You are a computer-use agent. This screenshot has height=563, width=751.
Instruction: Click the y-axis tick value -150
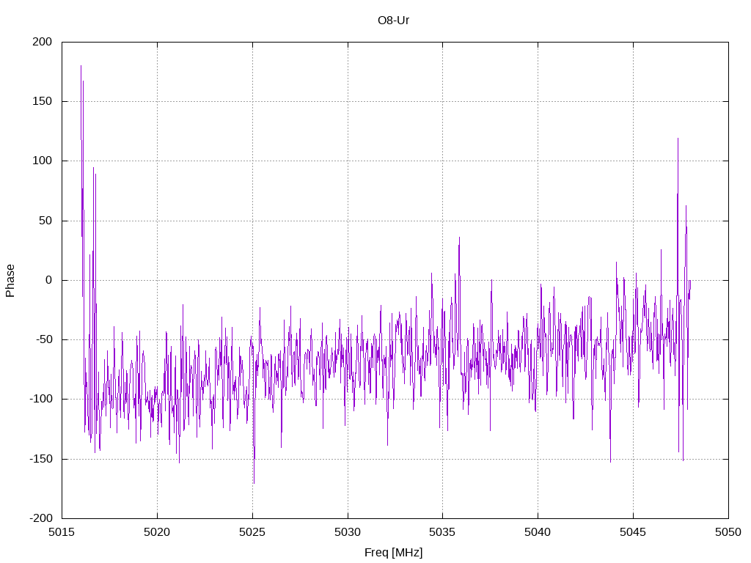[x=41, y=459]
